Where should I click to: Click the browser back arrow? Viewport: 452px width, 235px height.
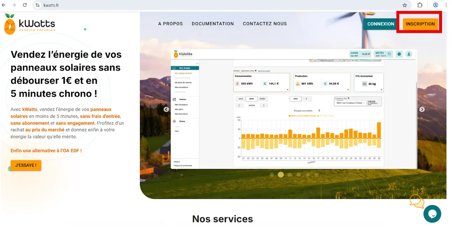(4, 5)
